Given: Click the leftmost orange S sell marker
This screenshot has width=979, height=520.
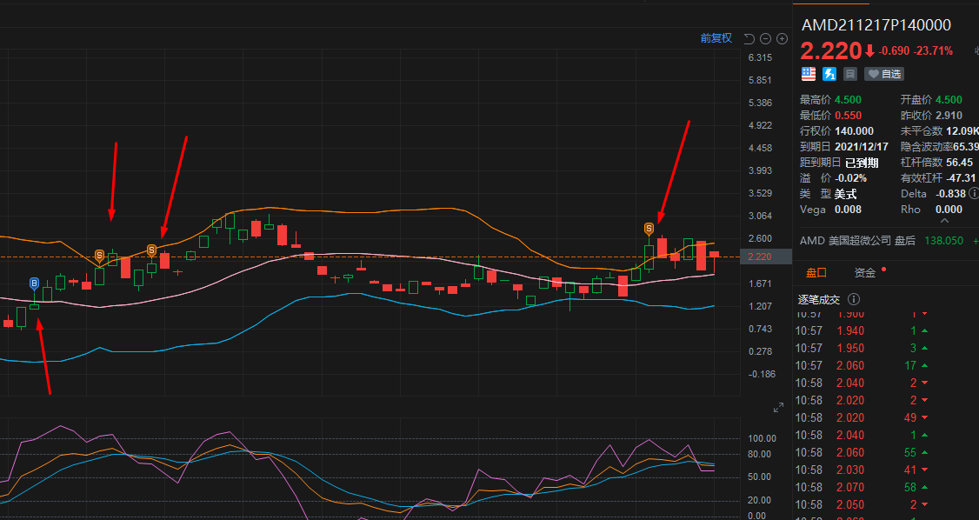Looking at the screenshot, I should click(99, 256).
